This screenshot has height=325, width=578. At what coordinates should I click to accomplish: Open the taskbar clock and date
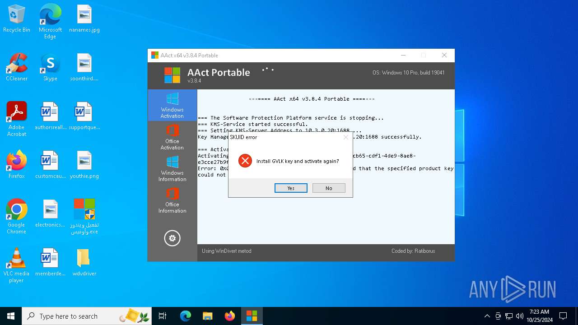[539, 316]
